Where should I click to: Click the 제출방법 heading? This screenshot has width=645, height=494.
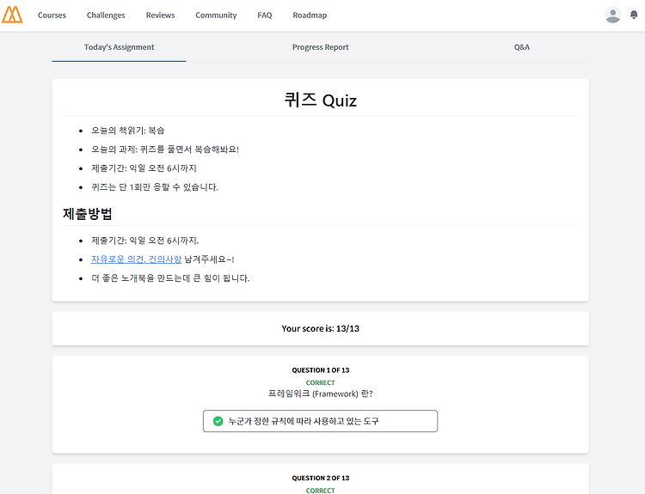(x=87, y=214)
